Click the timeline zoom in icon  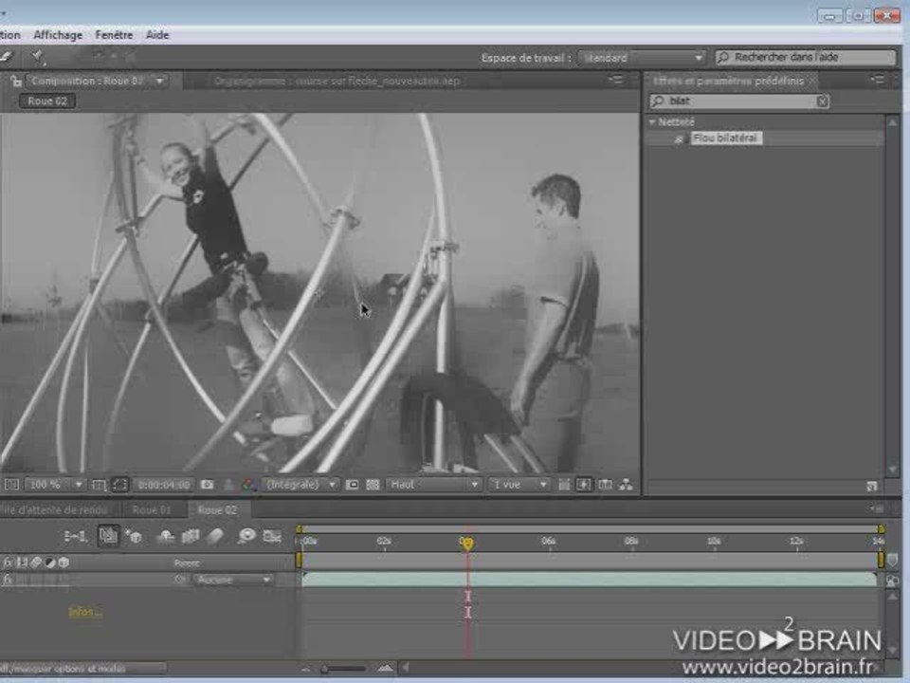[385, 669]
